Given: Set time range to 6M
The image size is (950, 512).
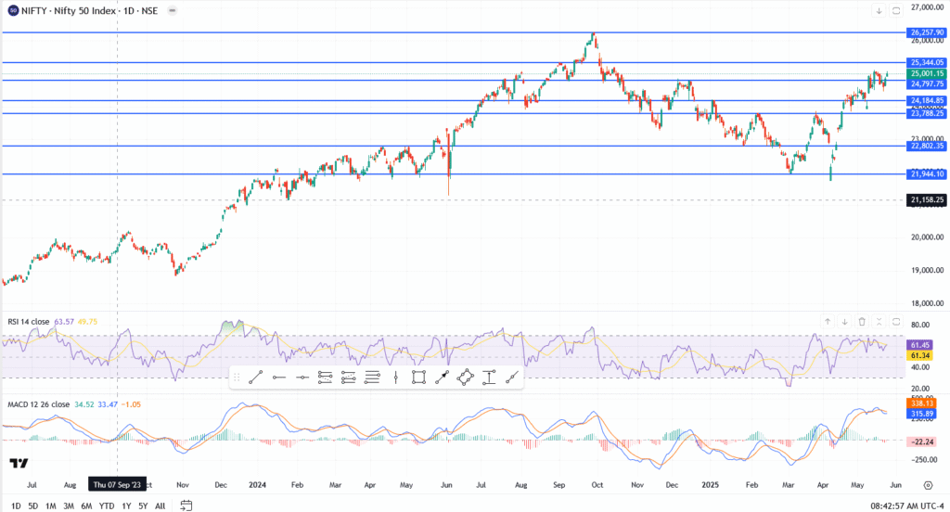Looking at the screenshot, I should click(x=86, y=506).
